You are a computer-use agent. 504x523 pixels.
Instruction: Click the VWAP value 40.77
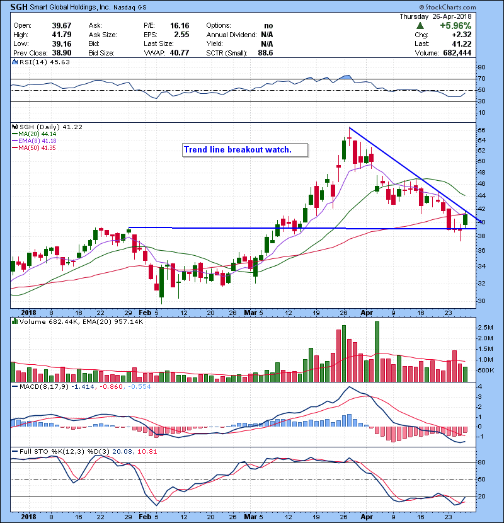coord(180,53)
